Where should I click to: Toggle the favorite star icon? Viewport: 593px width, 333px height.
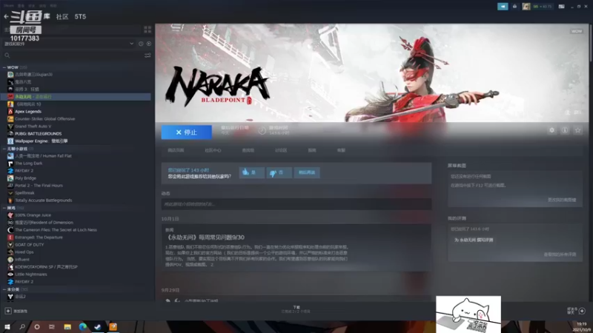pos(577,130)
